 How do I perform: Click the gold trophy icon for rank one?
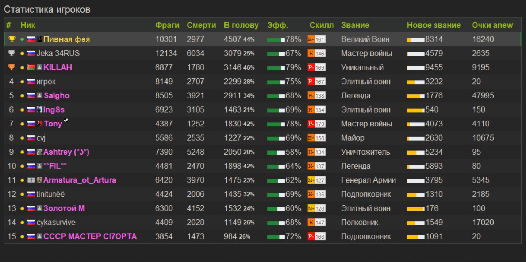tap(12, 39)
